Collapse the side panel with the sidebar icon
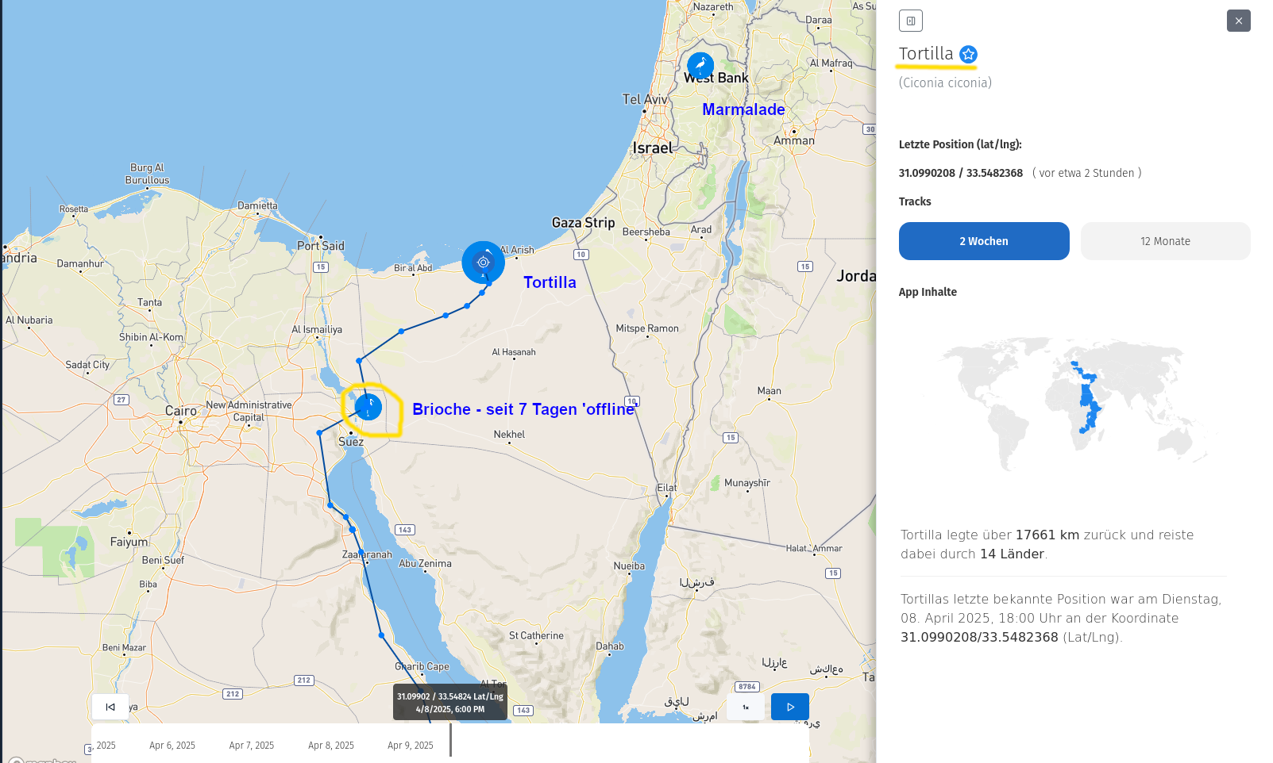The image size is (1273, 763). click(910, 21)
